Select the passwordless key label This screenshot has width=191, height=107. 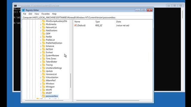pos(52,96)
